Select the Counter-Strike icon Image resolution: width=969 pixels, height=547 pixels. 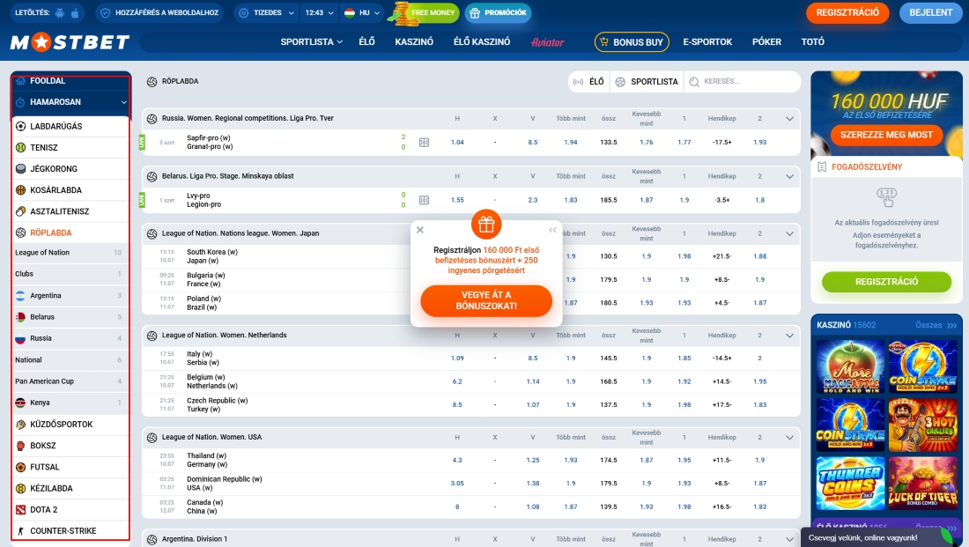[20, 531]
